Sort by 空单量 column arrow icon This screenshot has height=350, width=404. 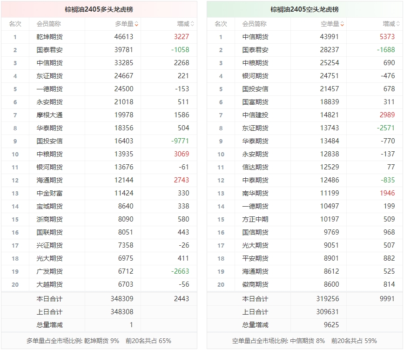point(342,24)
